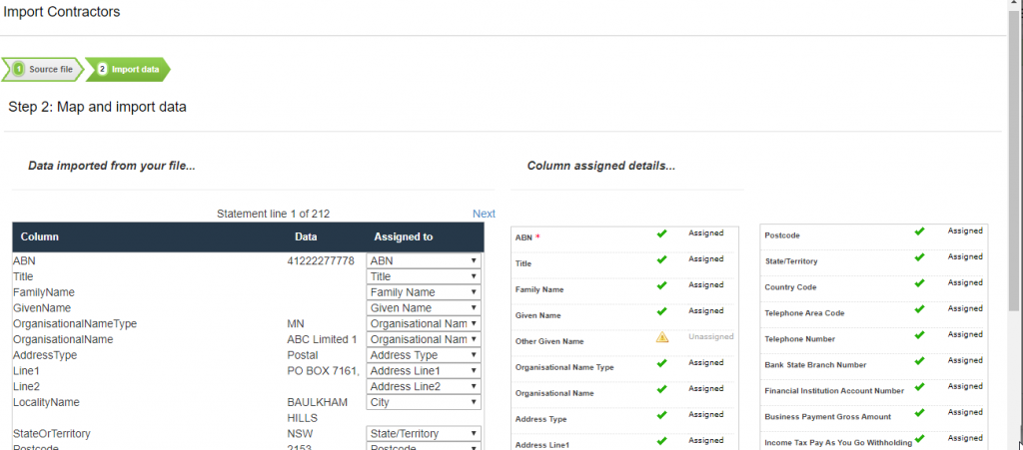Click the checkmark beside Family Name status
1023x450 pixels.
tap(661, 285)
